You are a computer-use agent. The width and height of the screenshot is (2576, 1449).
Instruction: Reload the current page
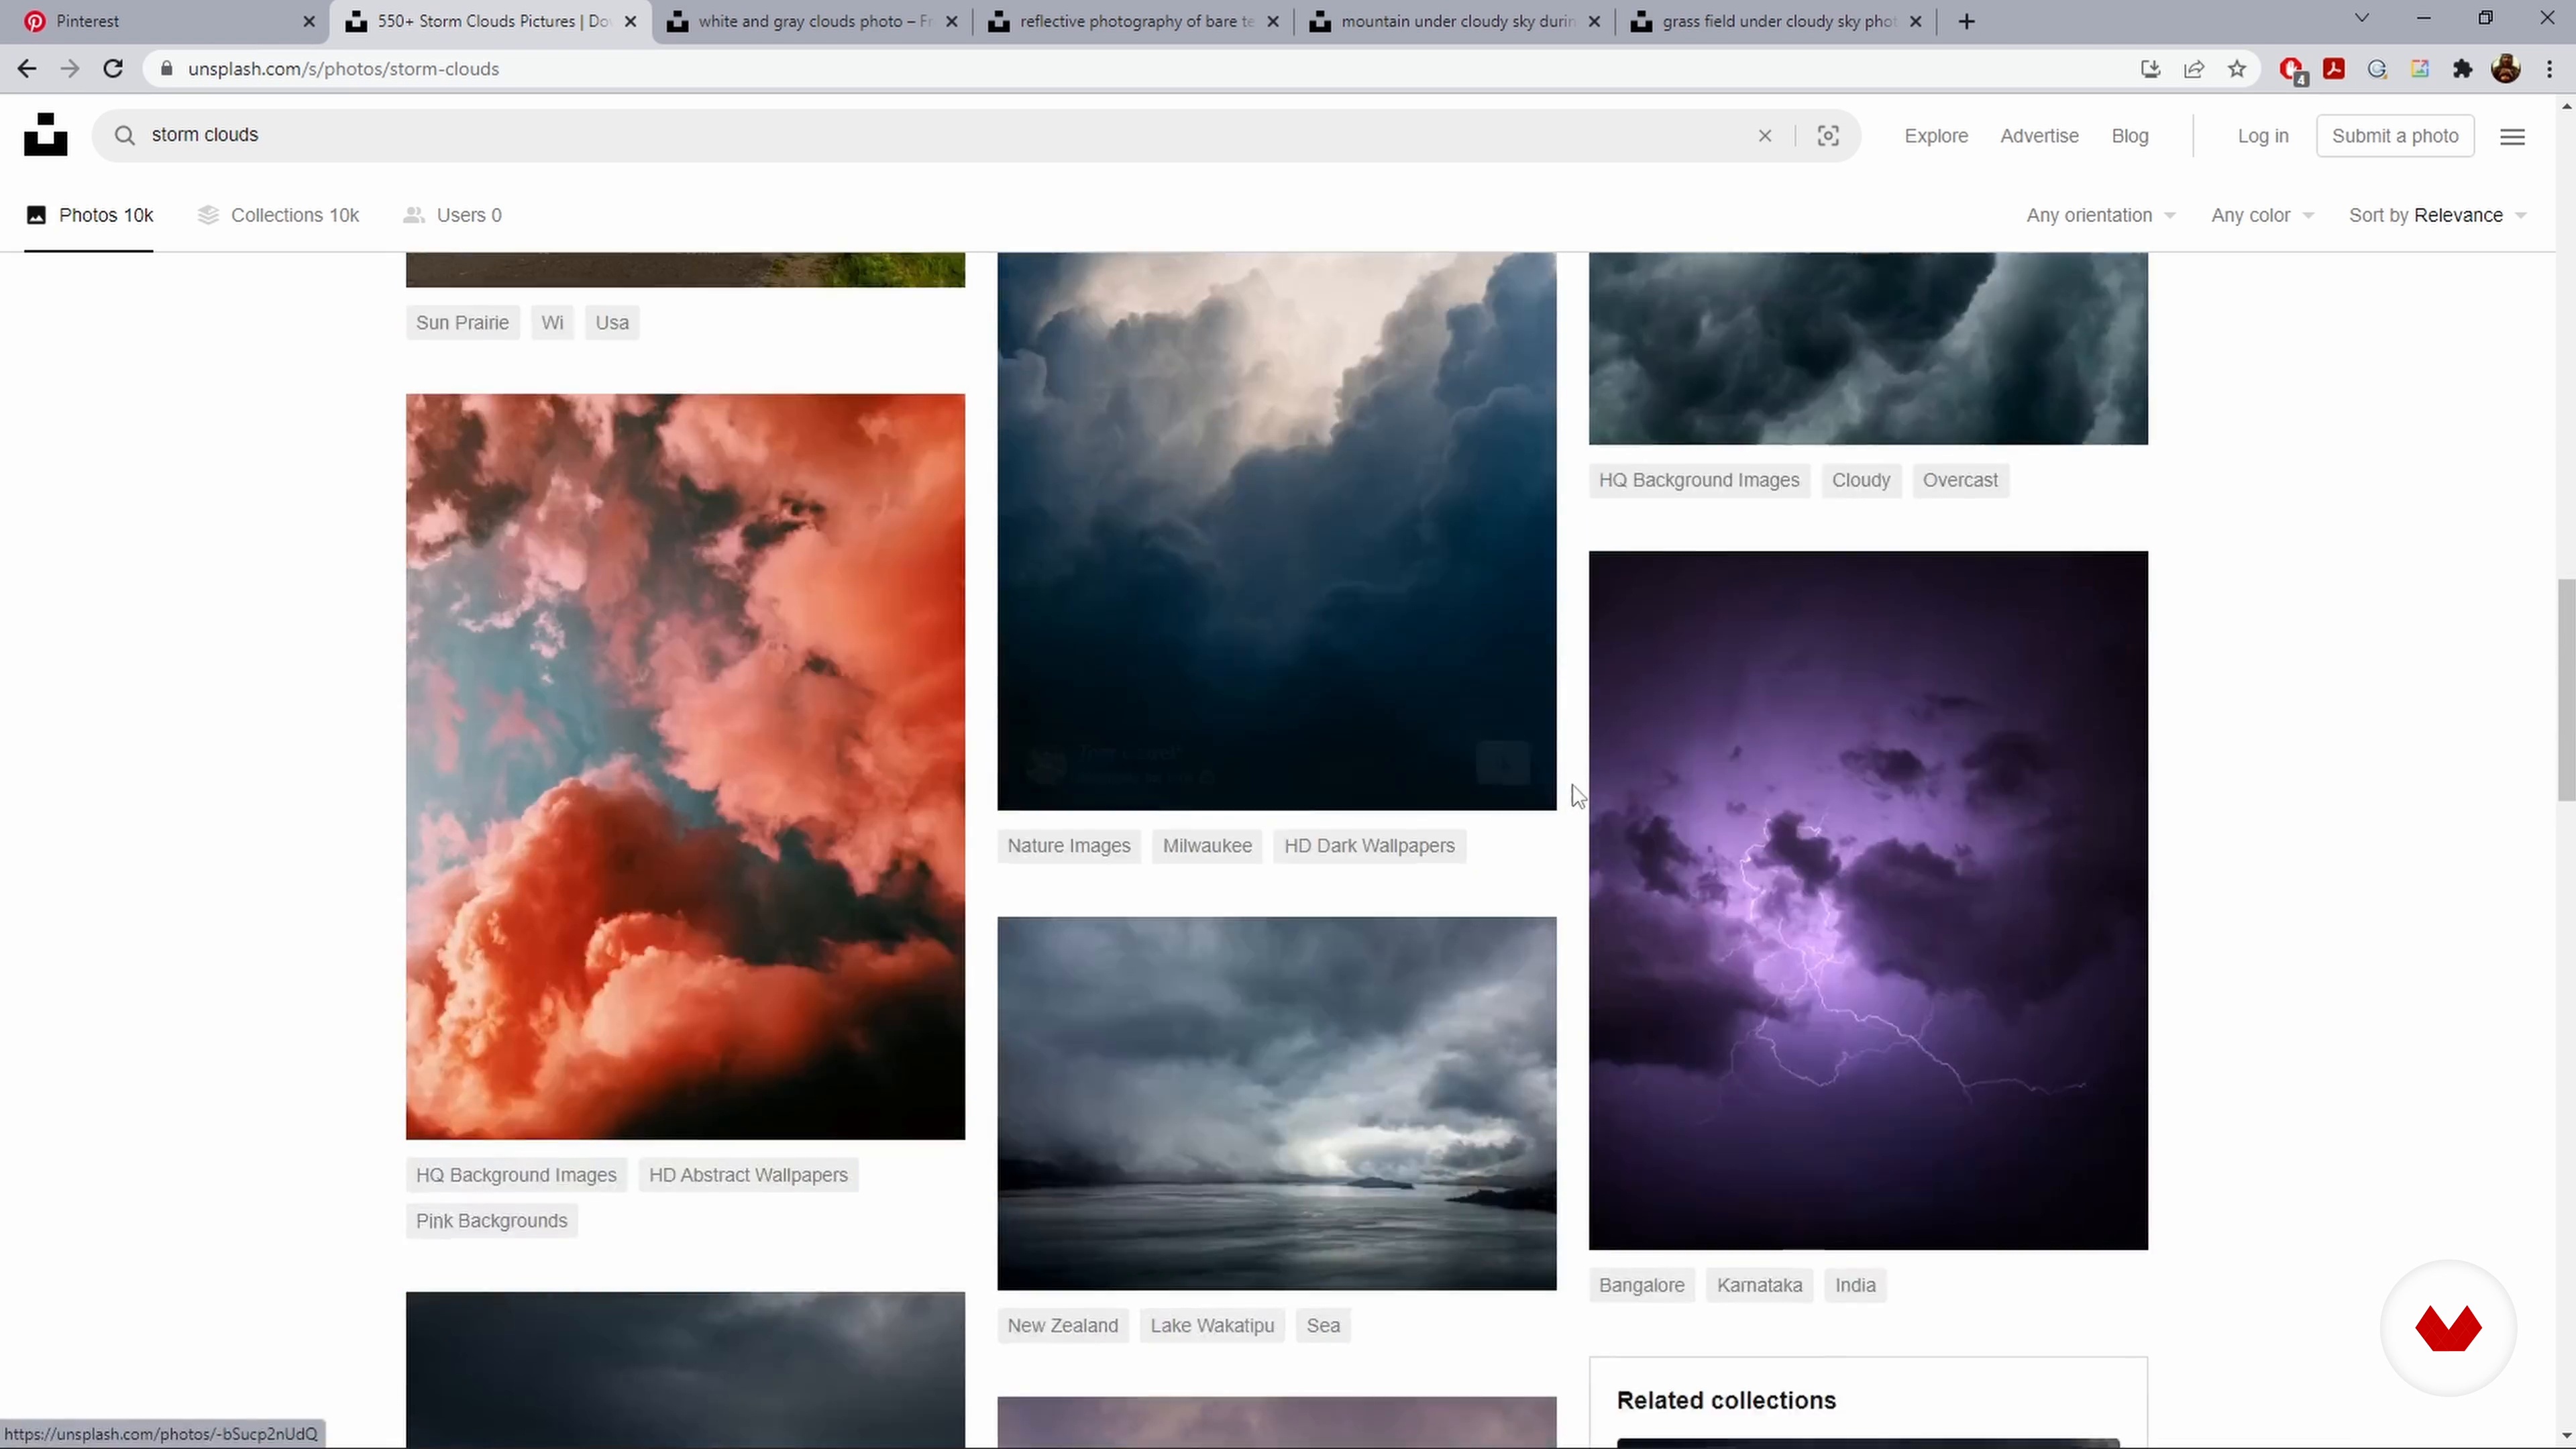pyautogui.click(x=113, y=69)
